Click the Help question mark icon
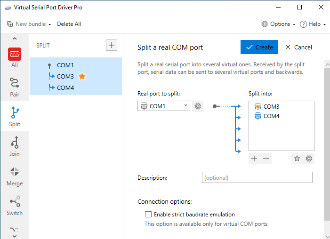Viewport: 330px width, 239px height. (303, 24)
